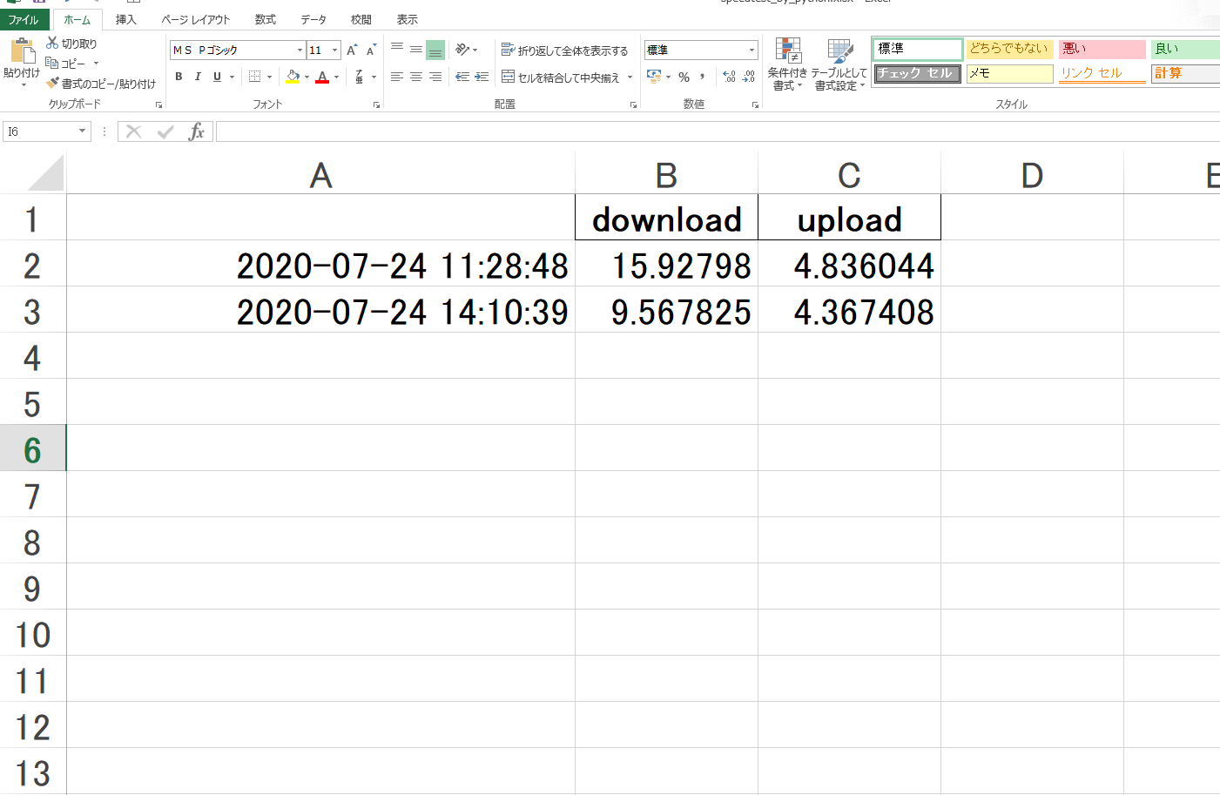This screenshot has width=1220, height=795.
Task: Click wrap text (折り返して全体を表示する)
Action: [564, 51]
